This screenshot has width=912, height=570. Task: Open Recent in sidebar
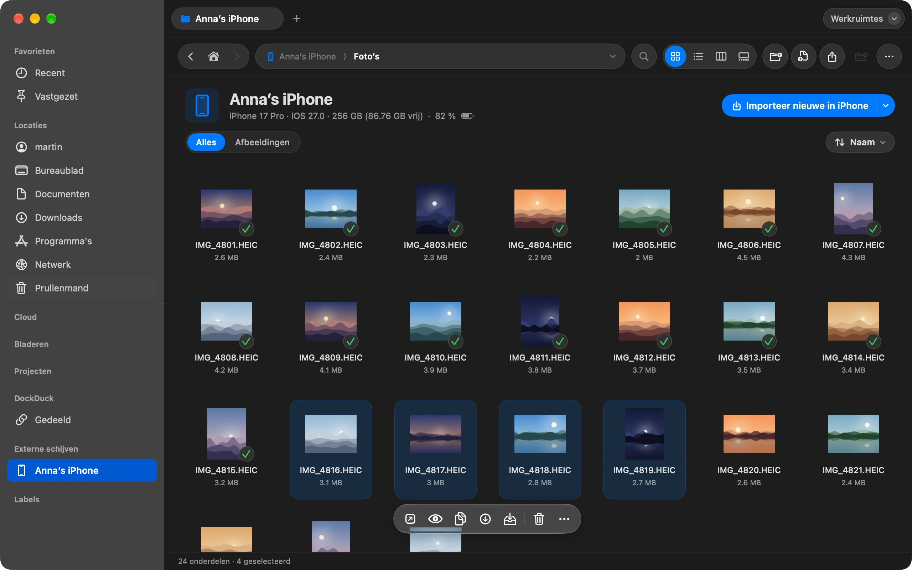82,73
